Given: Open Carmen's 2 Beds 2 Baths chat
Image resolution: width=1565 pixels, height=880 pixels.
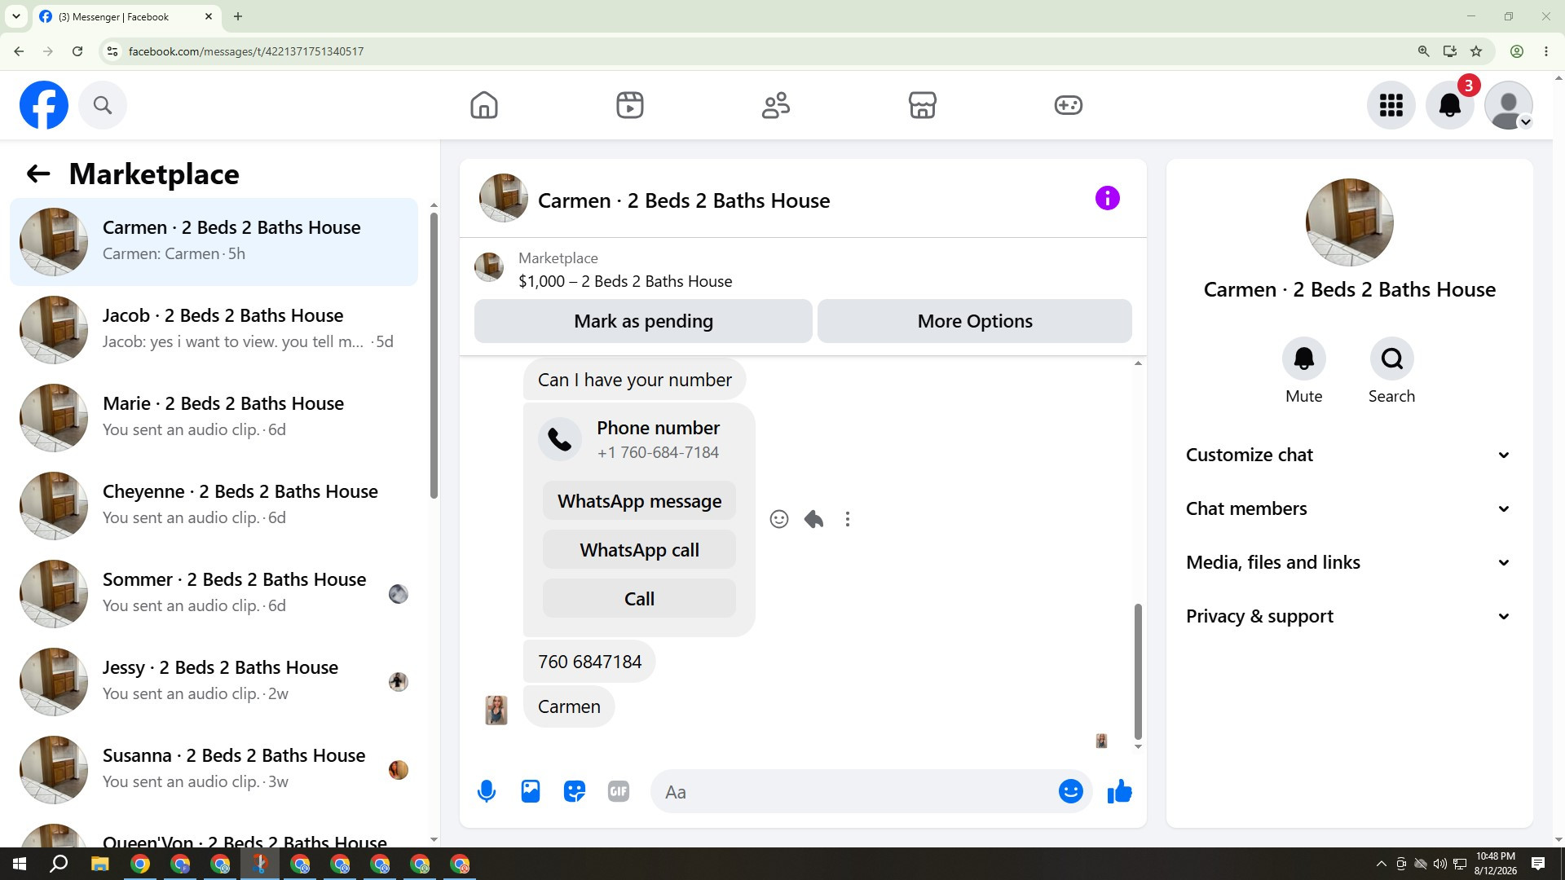Looking at the screenshot, I should pyautogui.click(x=214, y=242).
